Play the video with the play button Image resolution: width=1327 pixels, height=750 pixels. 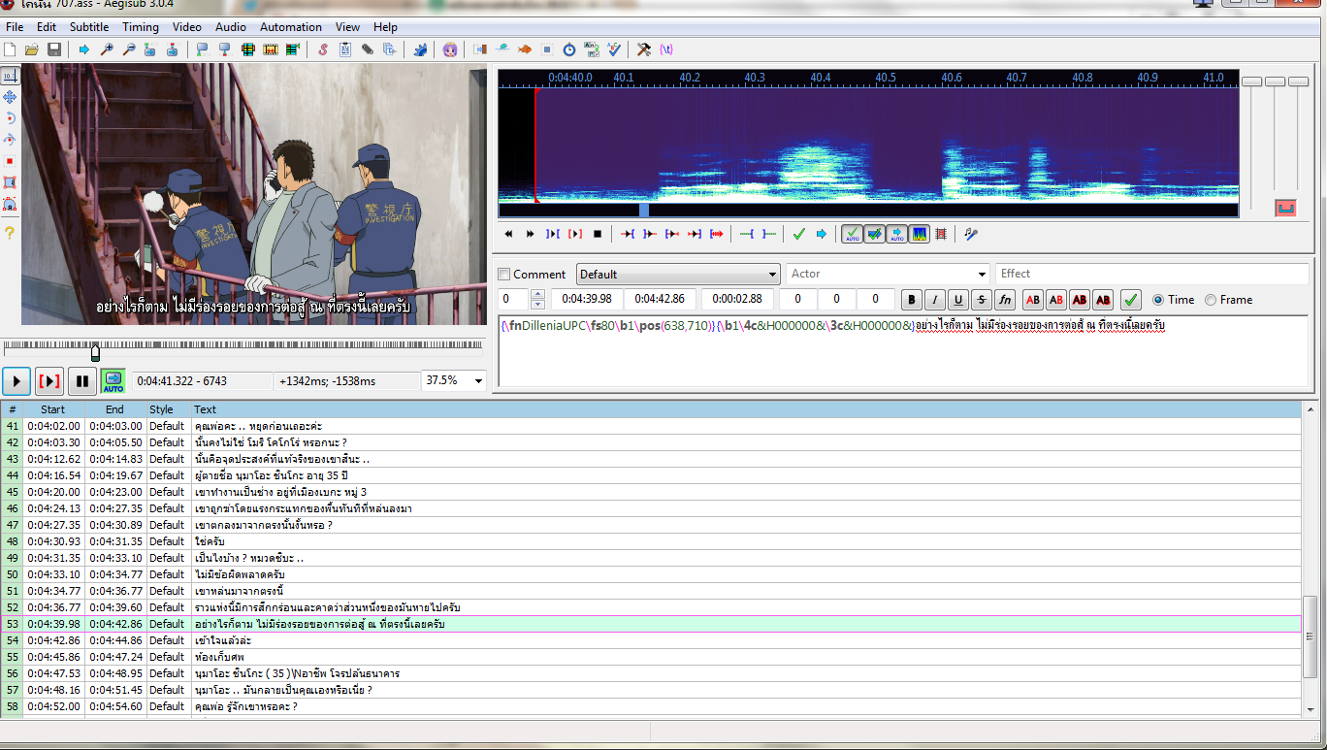click(16, 381)
